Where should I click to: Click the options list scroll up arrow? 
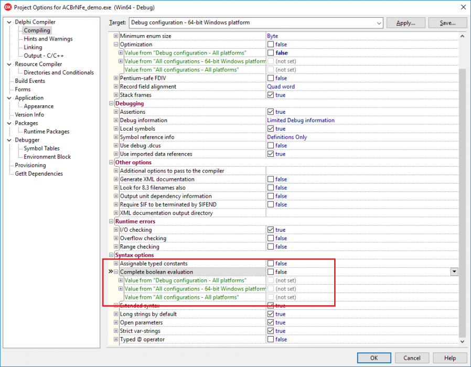coord(462,36)
